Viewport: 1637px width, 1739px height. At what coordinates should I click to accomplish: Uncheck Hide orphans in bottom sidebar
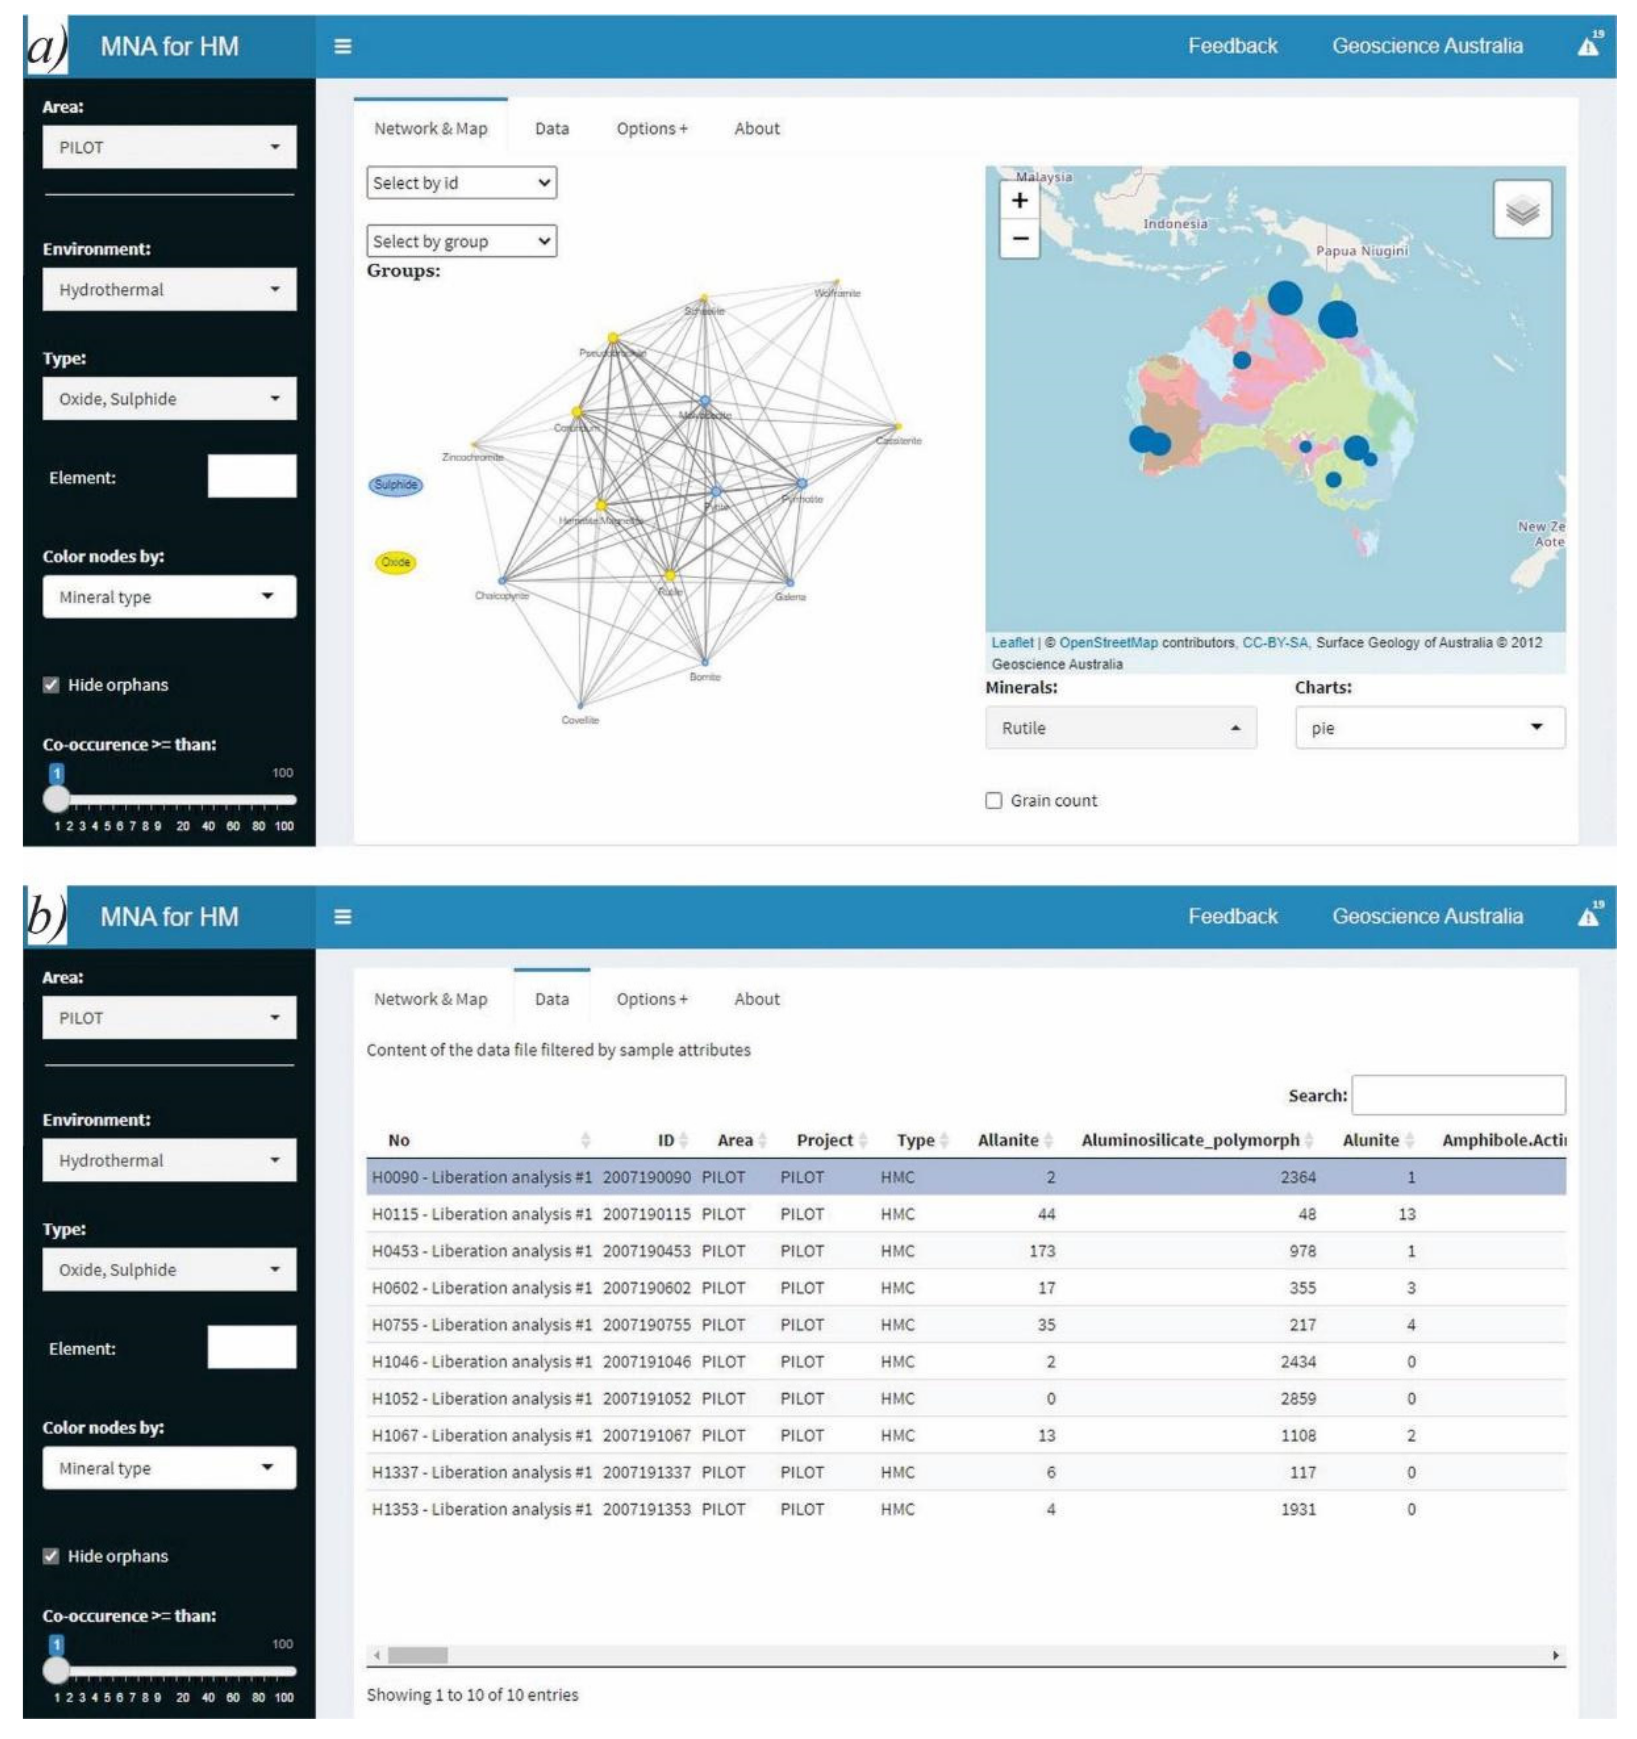pos(52,1556)
